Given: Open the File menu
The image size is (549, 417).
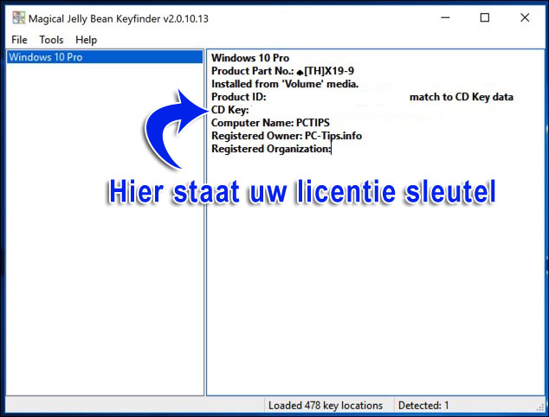Looking at the screenshot, I should tap(19, 40).
